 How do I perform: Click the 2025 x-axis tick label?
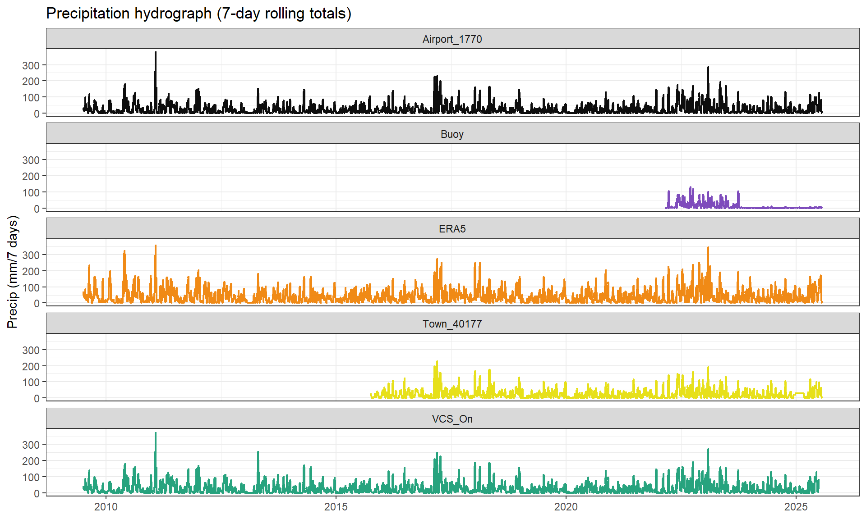coord(796,507)
